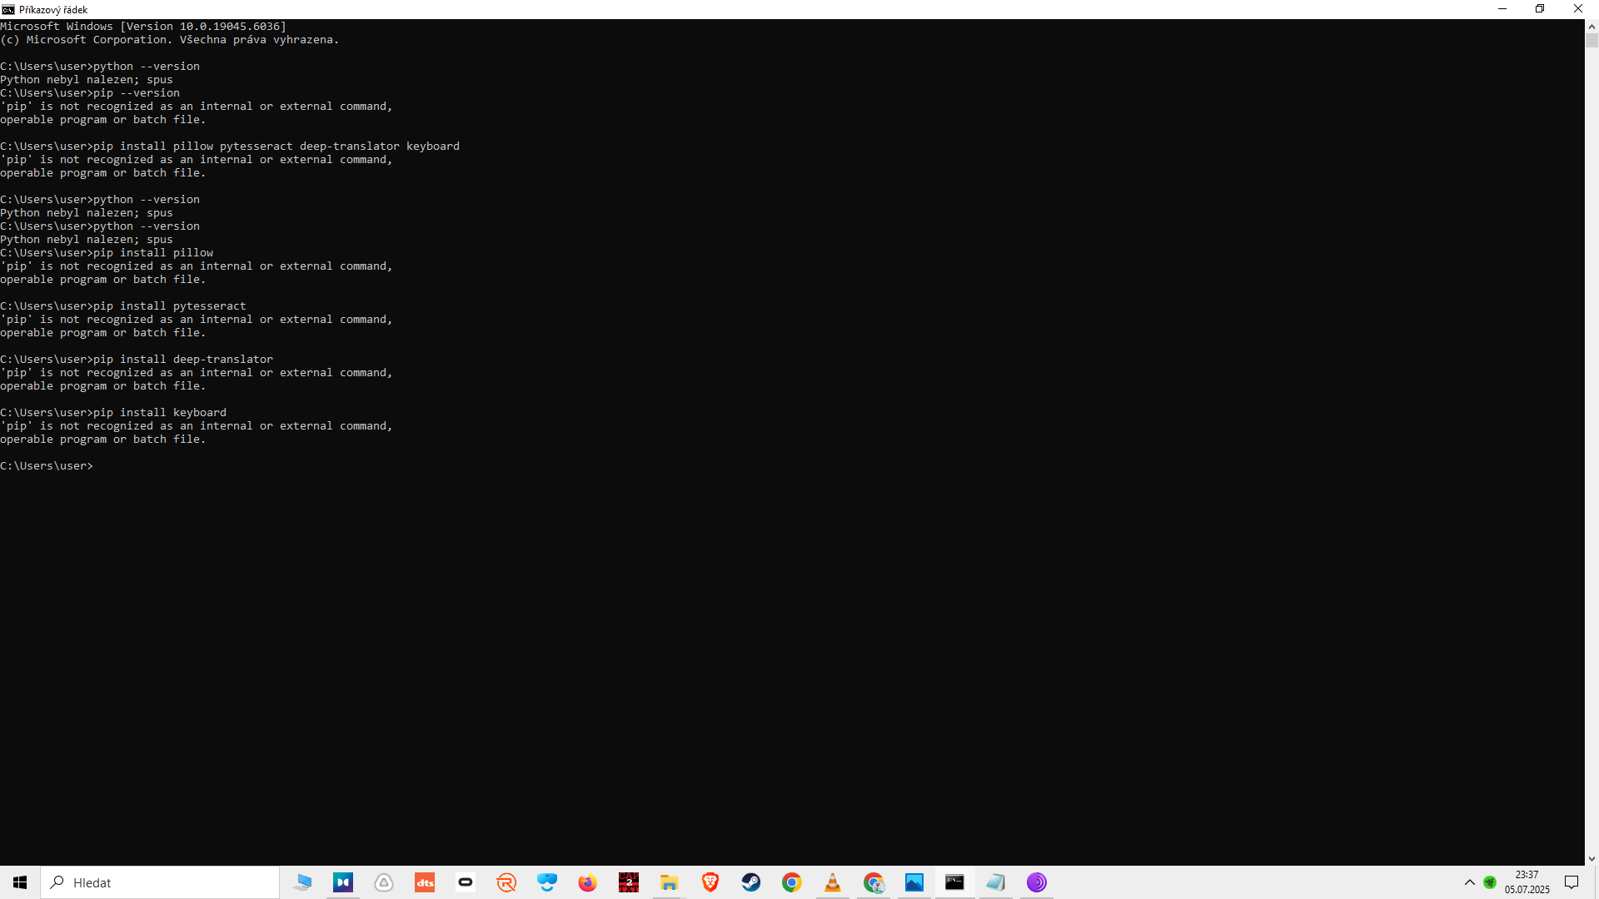
Task: Launch Firefox from the taskbar
Action: click(x=588, y=882)
